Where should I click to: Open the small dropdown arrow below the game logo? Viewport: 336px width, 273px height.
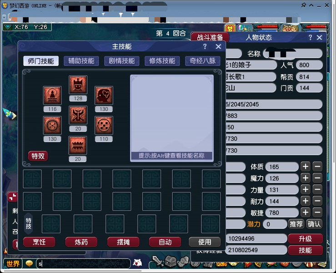pyautogui.click(x=4, y=17)
